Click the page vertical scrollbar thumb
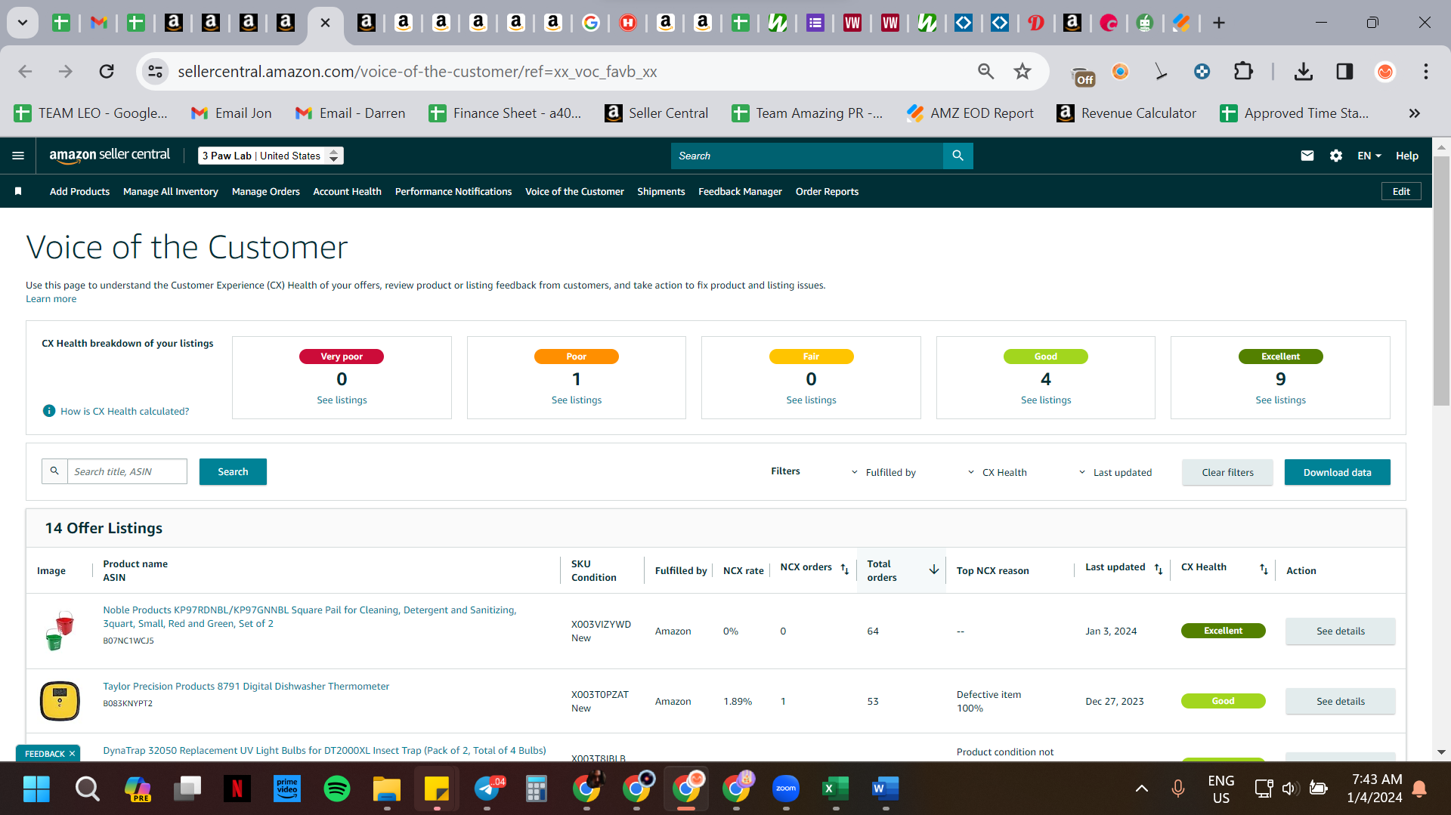This screenshot has height=815, width=1451. [1441, 279]
